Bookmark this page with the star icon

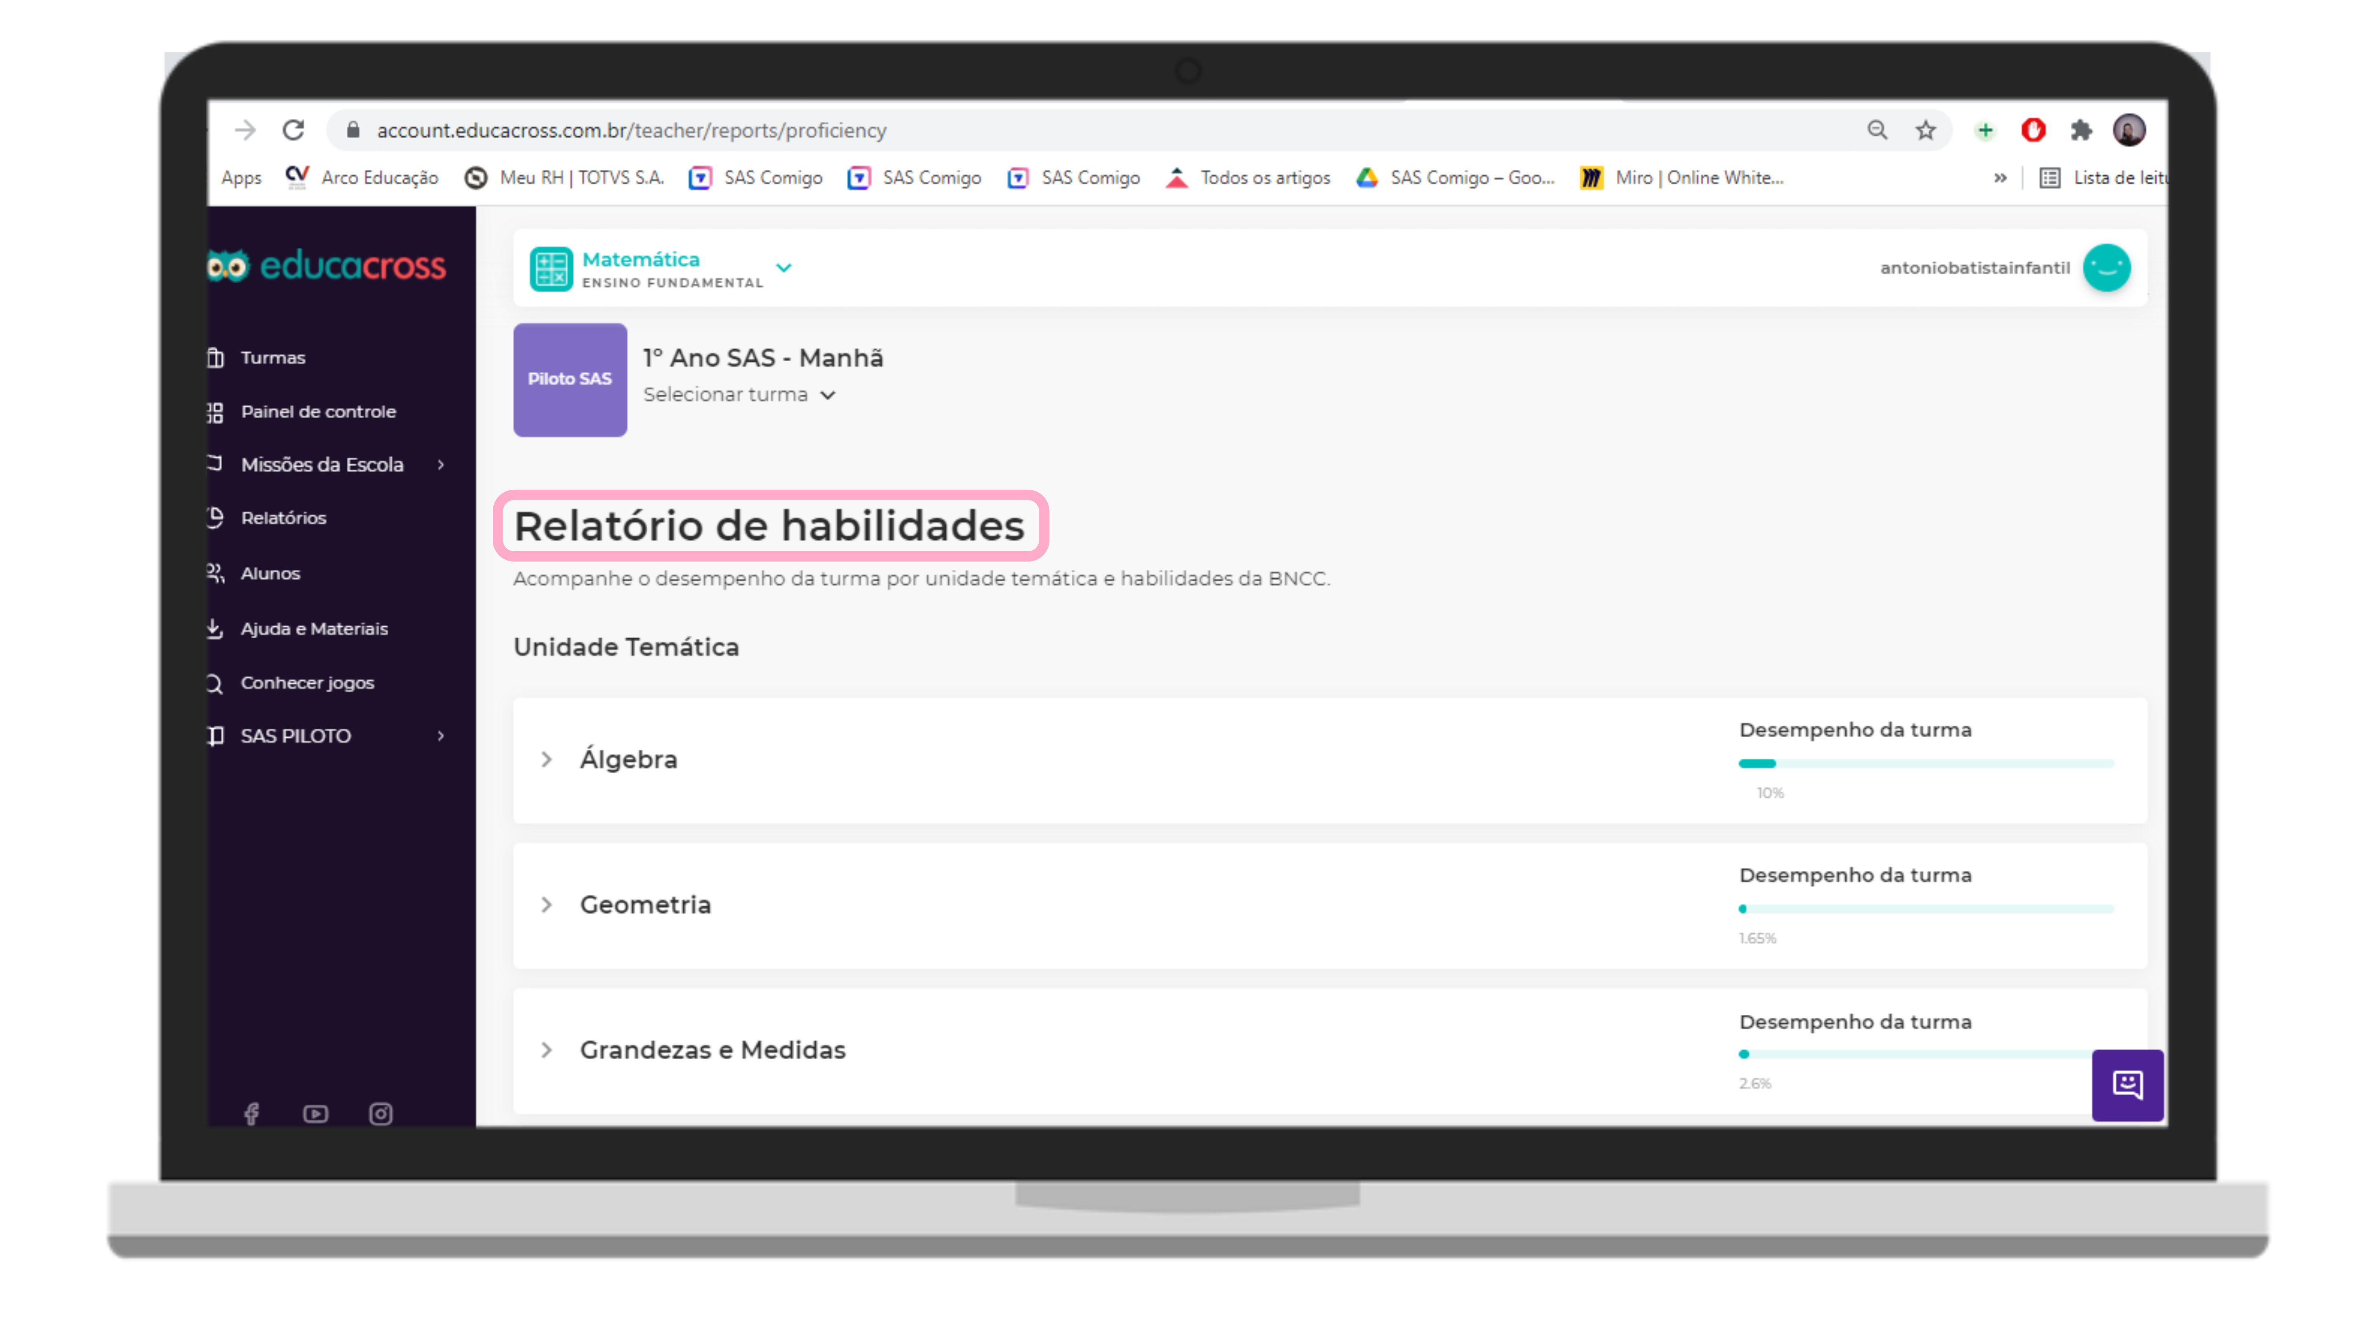tap(1925, 130)
